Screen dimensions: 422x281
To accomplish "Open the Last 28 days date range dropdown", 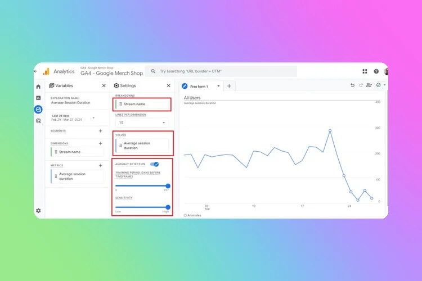I will pyautogui.click(x=73, y=118).
